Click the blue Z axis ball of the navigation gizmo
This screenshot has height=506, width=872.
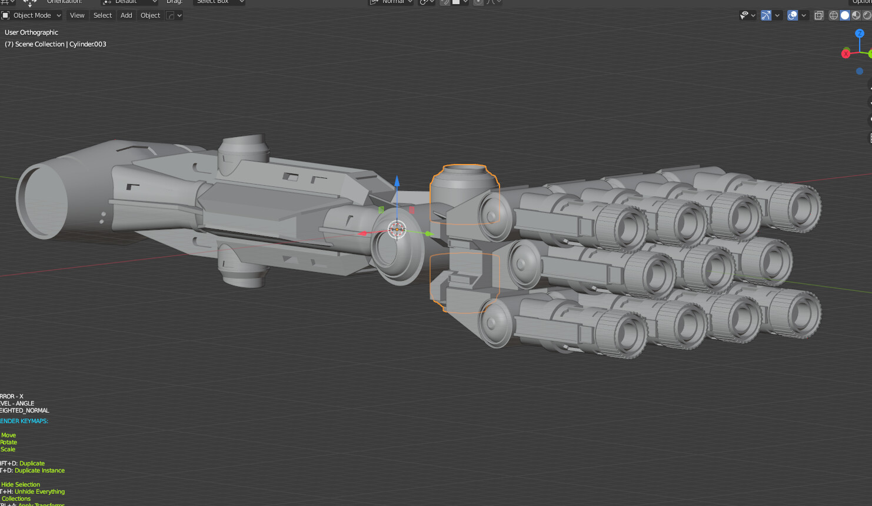tap(860, 33)
